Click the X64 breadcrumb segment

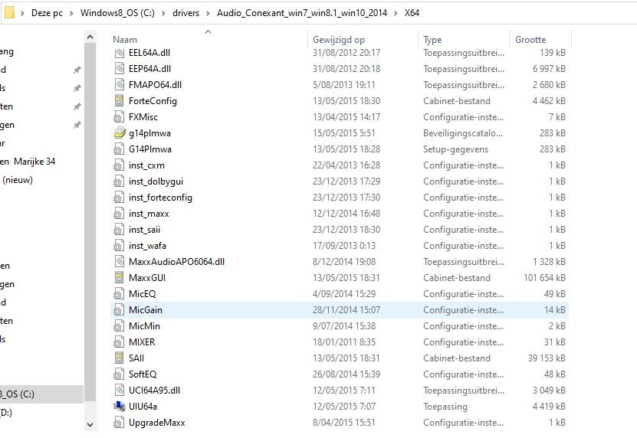[412, 13]
